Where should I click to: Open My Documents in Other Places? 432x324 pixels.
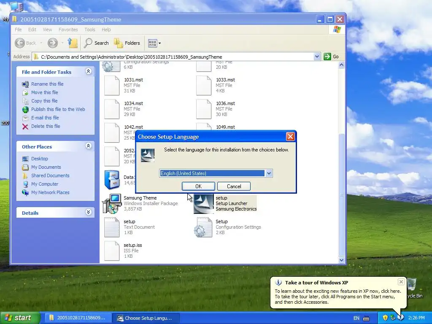coord(46,167)
